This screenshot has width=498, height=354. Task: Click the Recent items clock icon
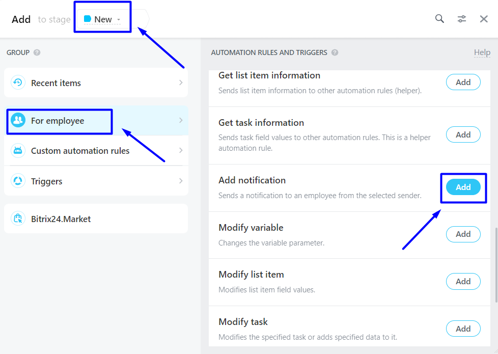point(18,83)
